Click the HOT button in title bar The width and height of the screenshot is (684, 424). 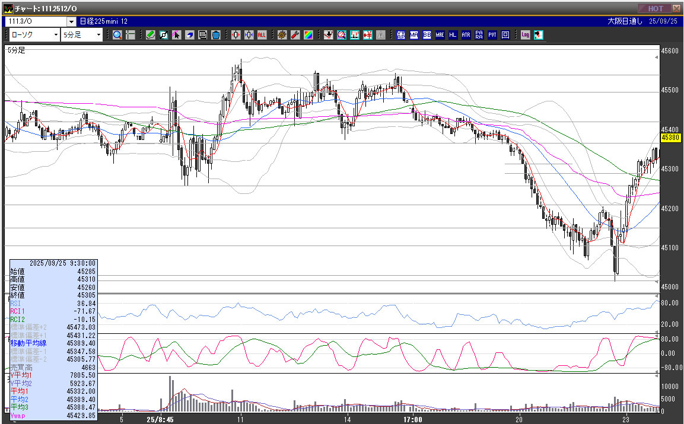tap(655, 8)
